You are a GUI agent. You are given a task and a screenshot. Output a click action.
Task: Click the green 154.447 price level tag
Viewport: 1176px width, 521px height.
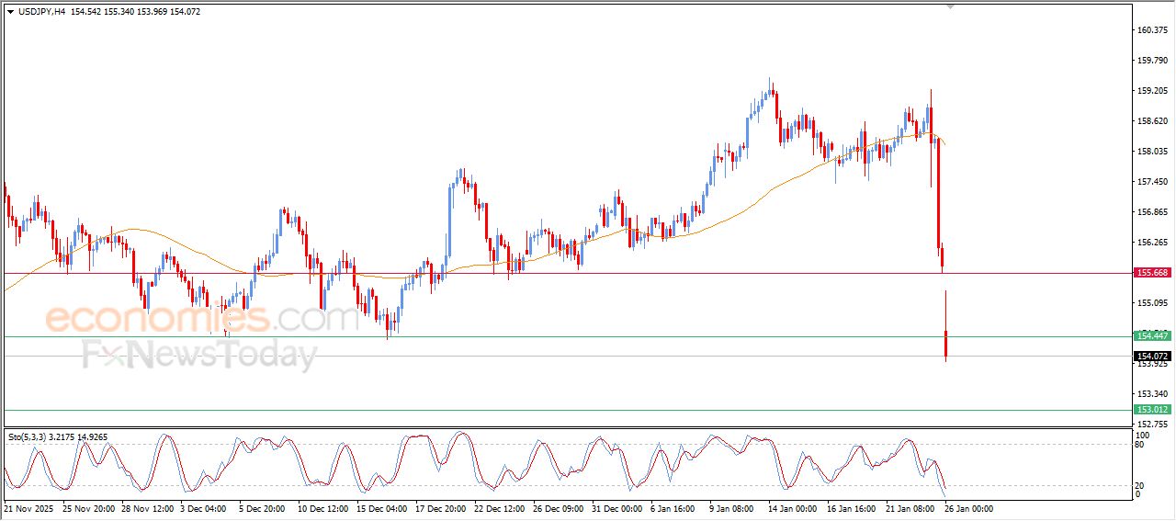click(1152, 336)
